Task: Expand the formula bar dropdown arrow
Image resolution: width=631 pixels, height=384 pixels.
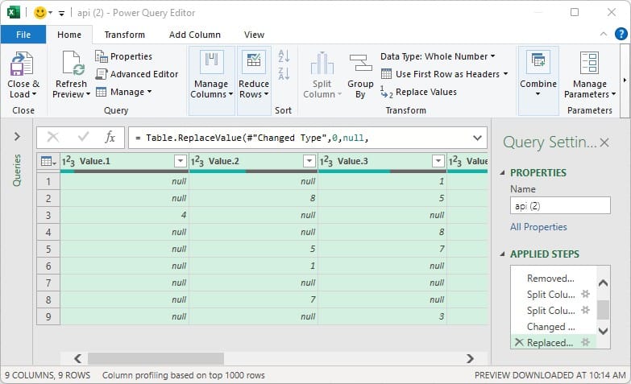Action: coord(476,138)
